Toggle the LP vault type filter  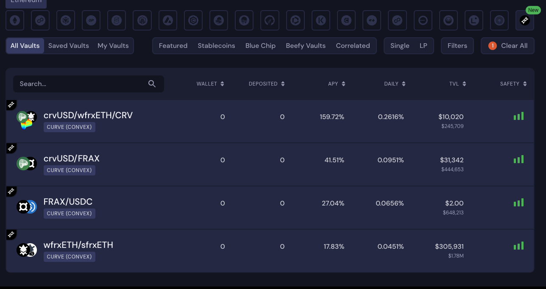point(423,46)
